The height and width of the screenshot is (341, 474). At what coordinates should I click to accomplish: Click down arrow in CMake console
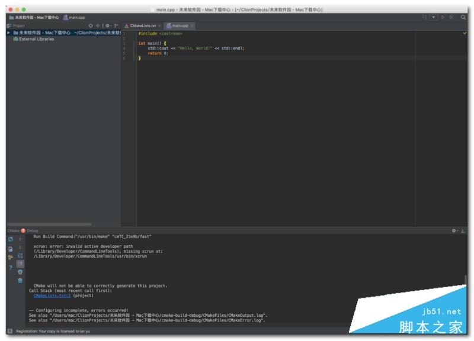pos(20,248)
